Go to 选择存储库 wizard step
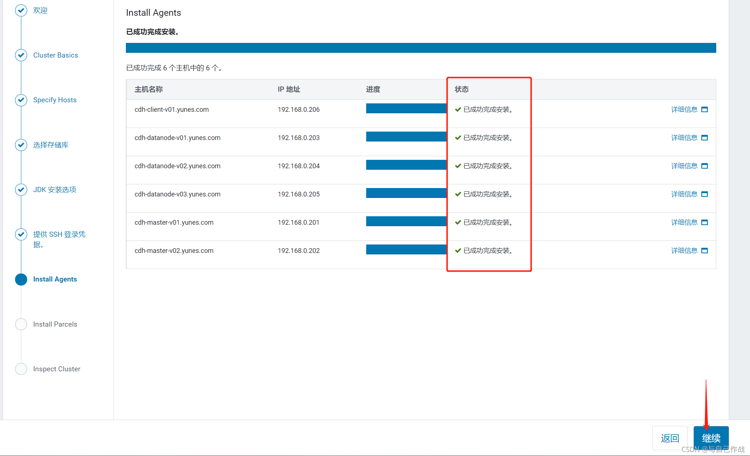This screenshot has height=456, width=750. [x=51, y=145]
